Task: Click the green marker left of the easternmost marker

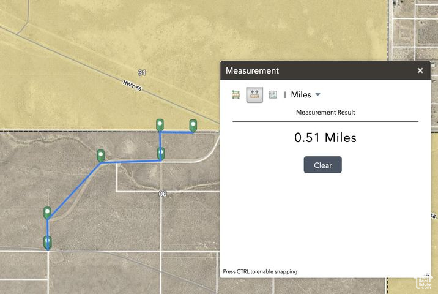Action: click(x=160, y=125)
